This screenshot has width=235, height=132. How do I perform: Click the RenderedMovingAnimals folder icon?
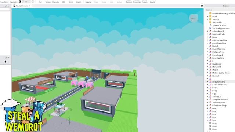210,14
